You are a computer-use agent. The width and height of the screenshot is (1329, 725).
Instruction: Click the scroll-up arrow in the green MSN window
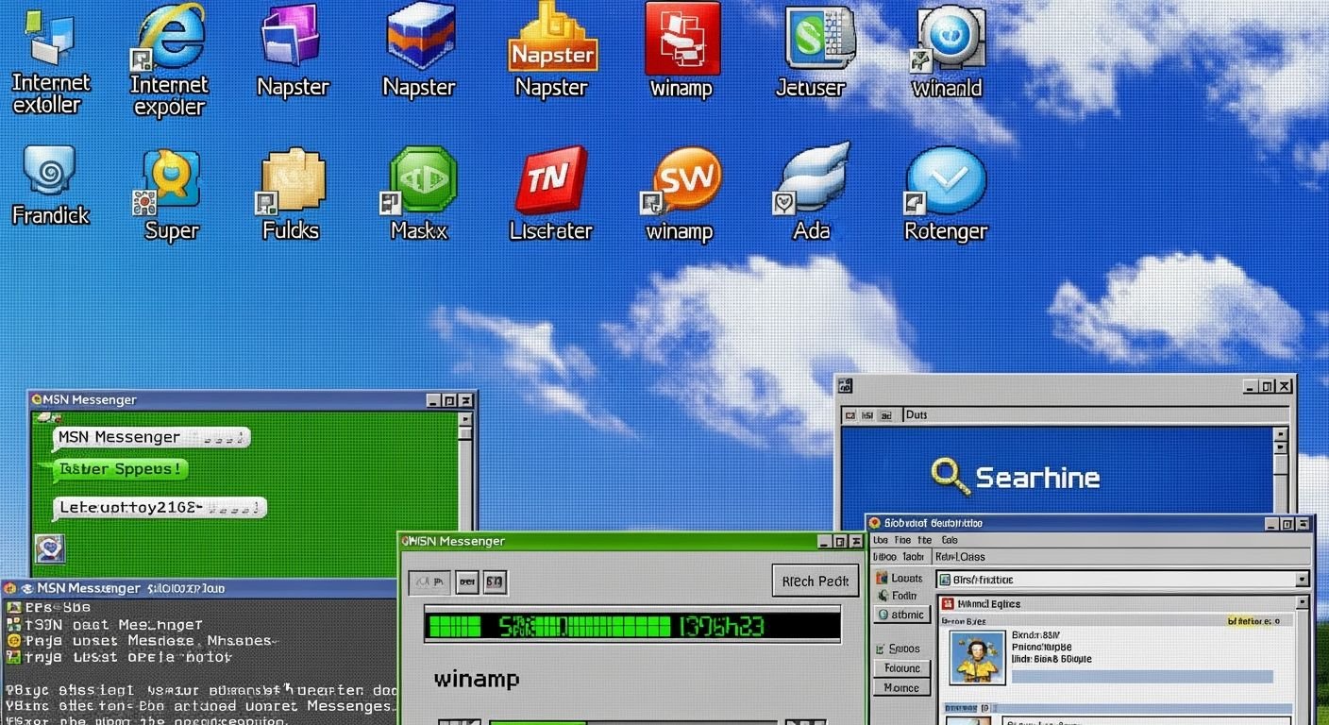coord(464,419)
